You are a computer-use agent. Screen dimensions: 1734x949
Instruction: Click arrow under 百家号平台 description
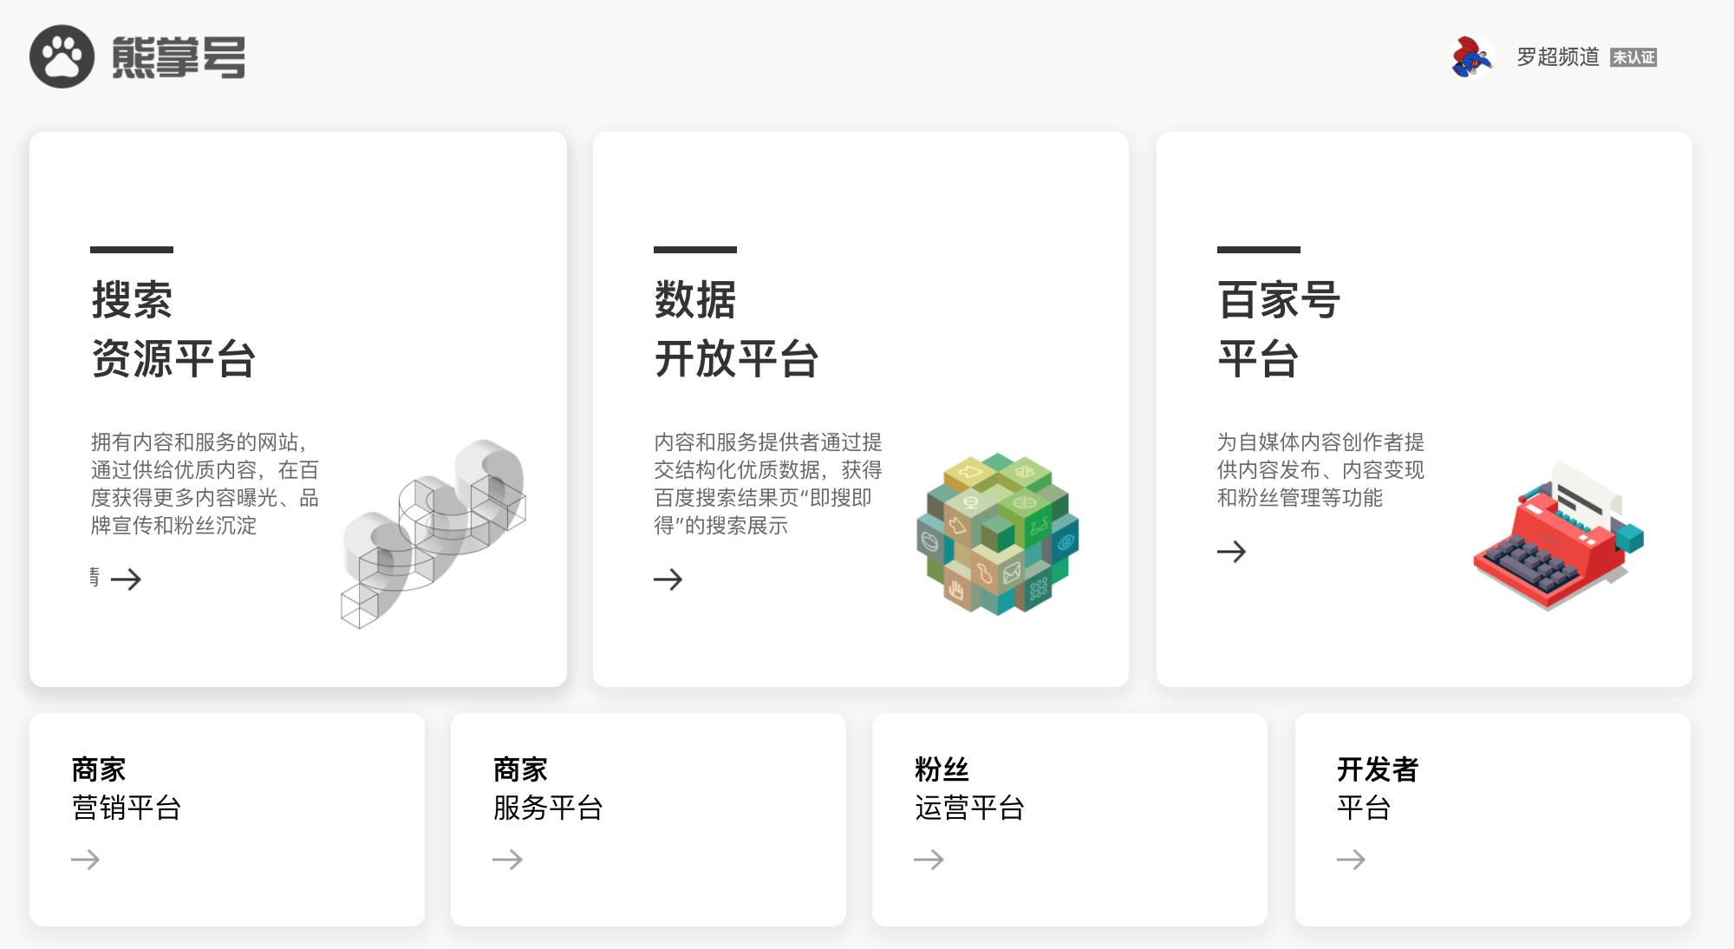(1231, 551)
